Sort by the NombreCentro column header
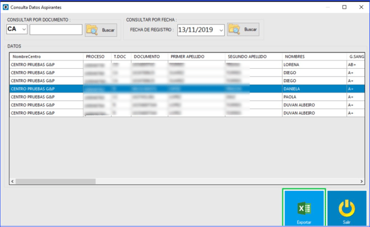Screen dimensions: 370x227 46,57
